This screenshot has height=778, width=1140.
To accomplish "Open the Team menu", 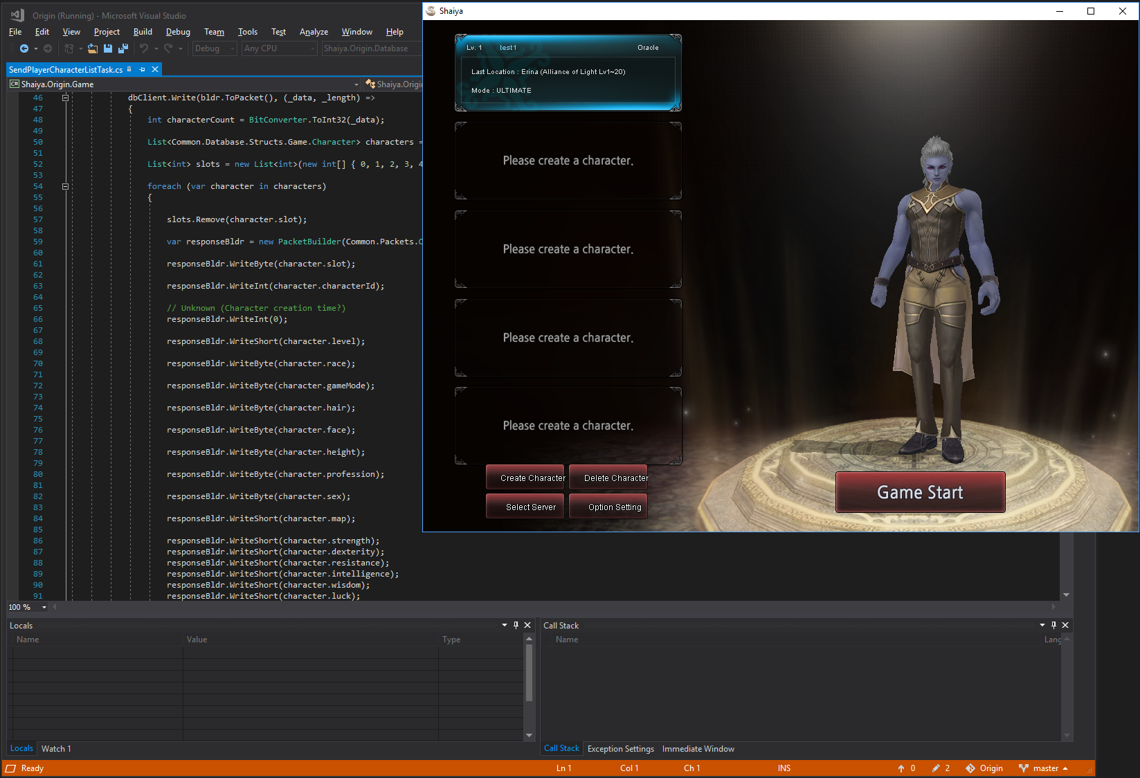I will pyautogui.click(x=214, y=32).
